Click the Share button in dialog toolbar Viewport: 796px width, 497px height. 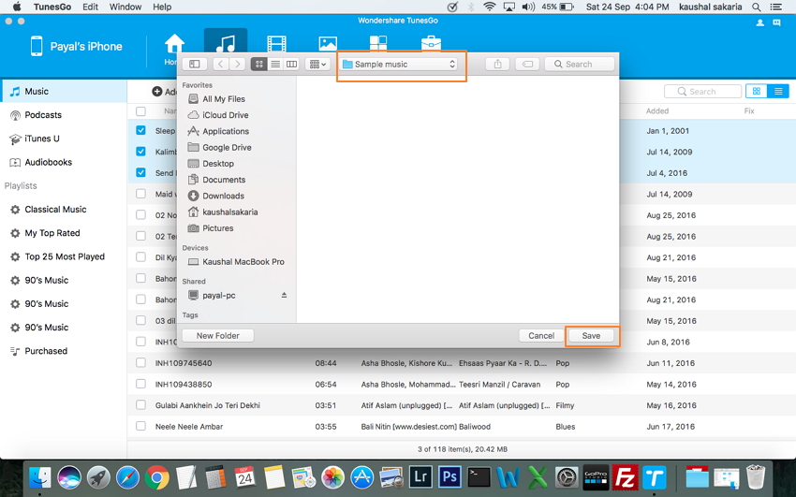497,64
